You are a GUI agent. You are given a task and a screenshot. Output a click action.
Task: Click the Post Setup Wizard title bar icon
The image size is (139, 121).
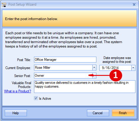pyautogui.click(x=4, y=5)
